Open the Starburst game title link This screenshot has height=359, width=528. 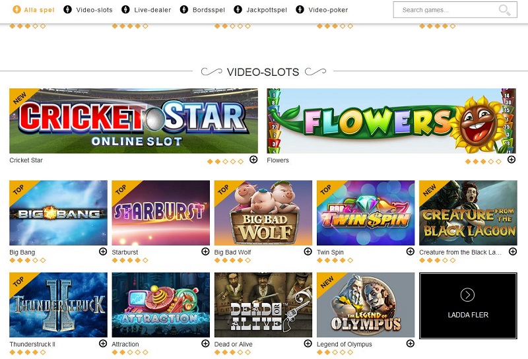125,252
